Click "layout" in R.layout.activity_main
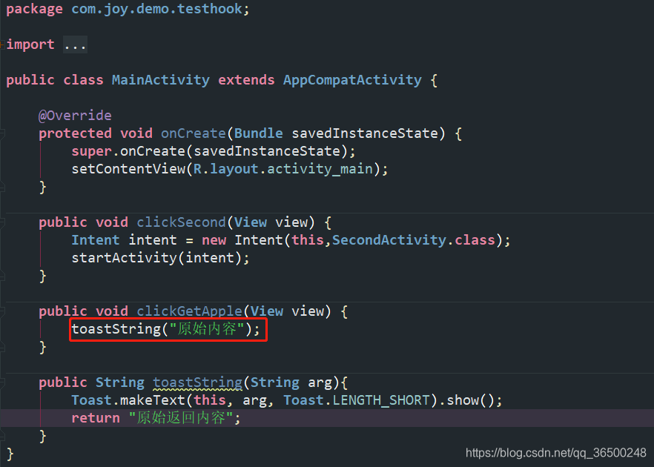Viewport: 654px width, 467px height. click(234, 169)
